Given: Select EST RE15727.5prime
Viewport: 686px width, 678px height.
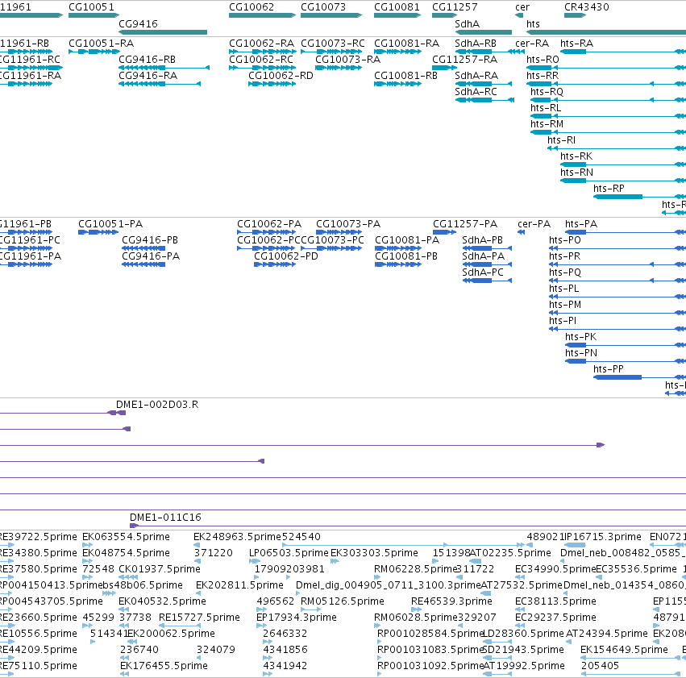Looking at the screenshot, I should (x=199, y=618).
